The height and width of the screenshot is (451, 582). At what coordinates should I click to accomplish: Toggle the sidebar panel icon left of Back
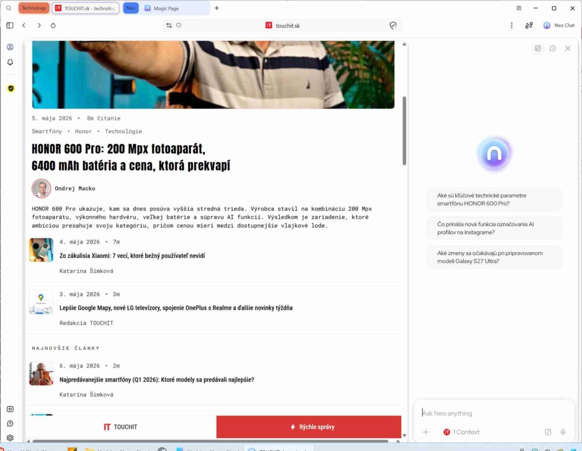click(x=10, y=25)
